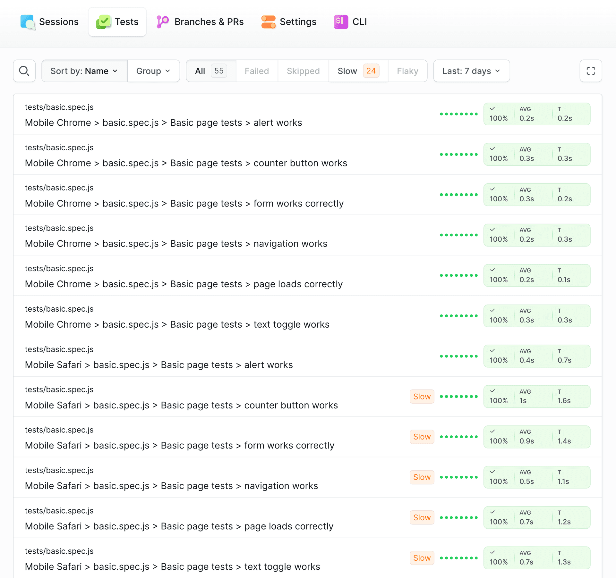This screenshot has width=616, height=578.
Task: Click the Slow badge on Mobile Safari counter button works
Action: click(x=422, y=397)
